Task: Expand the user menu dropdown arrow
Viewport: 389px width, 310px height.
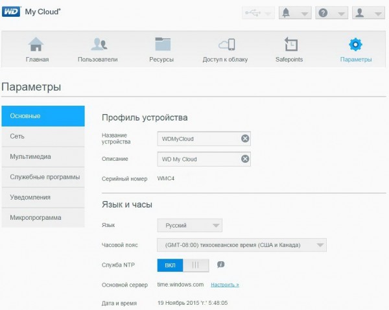Action: (x=378, y=14)
